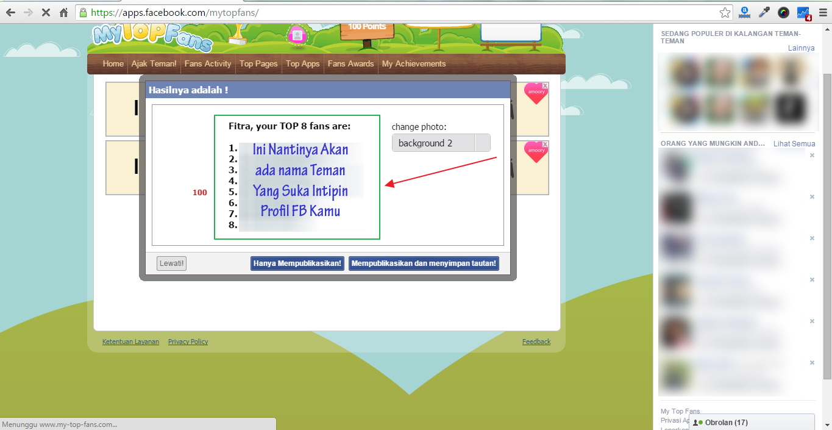Click the 'Hasilnya adalah !' dialog title
Screen dimensions: 832x430
pyautogui.click(x=188, y=90)
